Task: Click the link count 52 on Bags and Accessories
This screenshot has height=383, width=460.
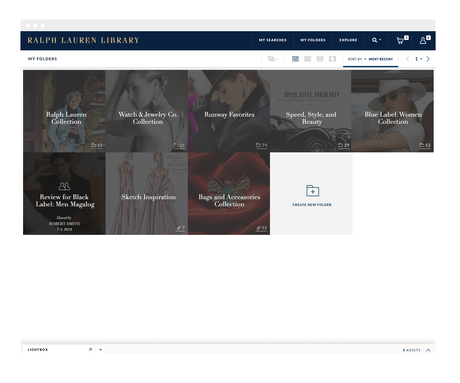Action: [x=262, y=228]
